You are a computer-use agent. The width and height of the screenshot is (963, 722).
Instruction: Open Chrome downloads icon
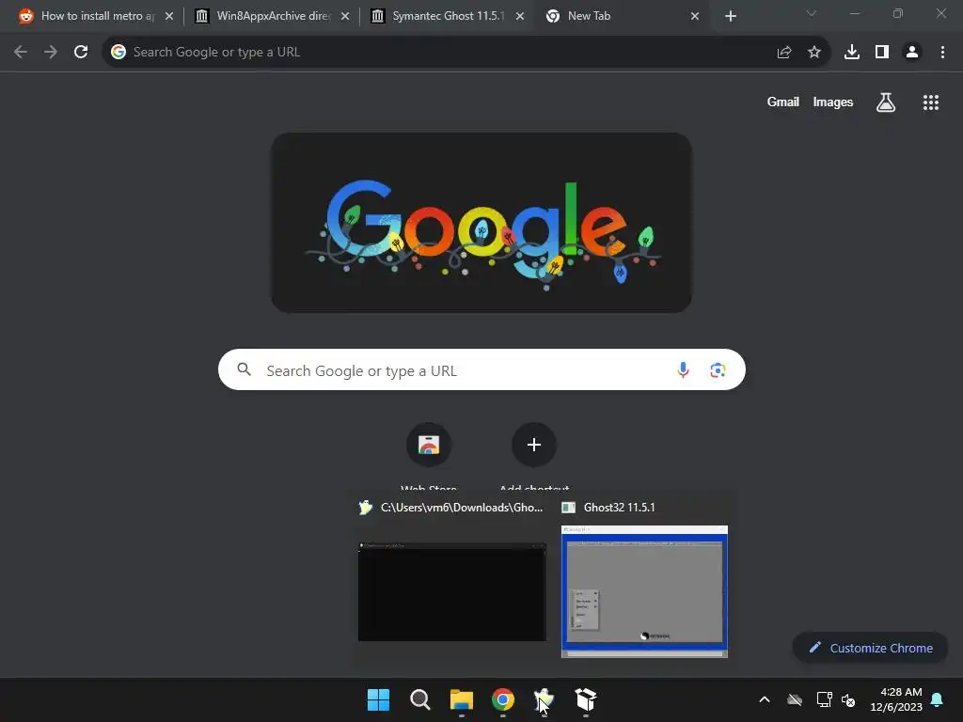coord(852,53)
